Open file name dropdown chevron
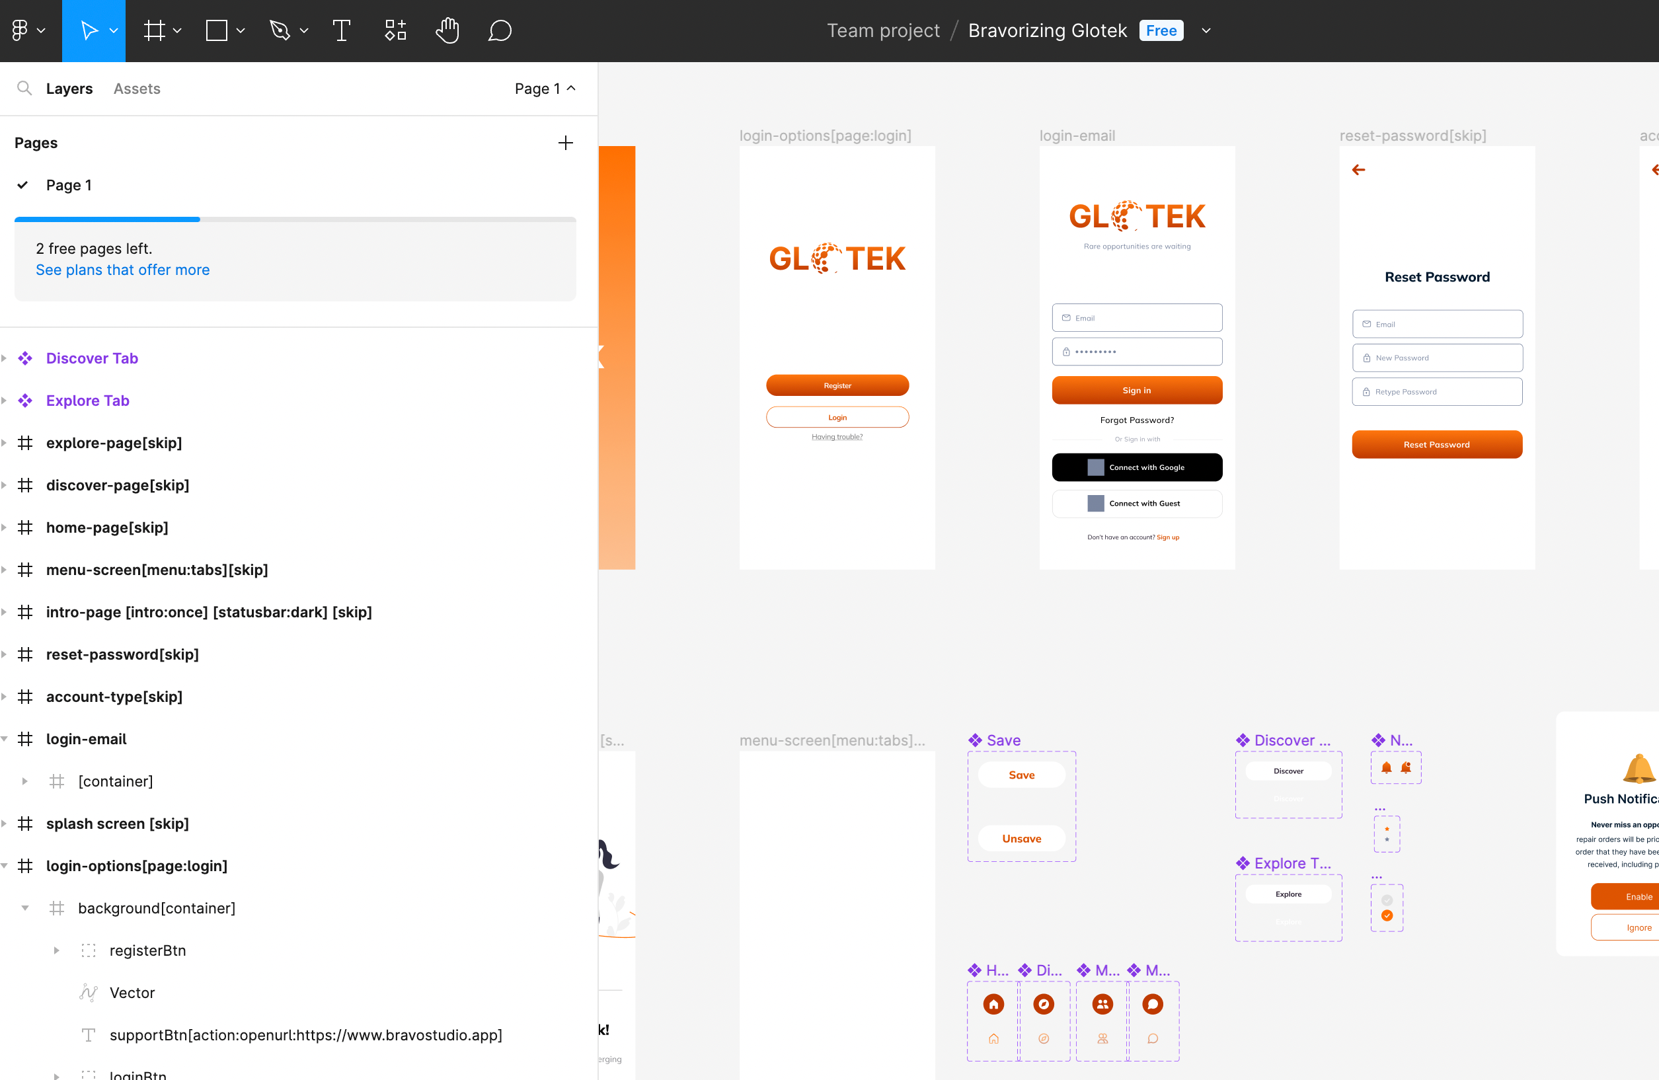The image size is (1659, 1080). pos(1206,30)
